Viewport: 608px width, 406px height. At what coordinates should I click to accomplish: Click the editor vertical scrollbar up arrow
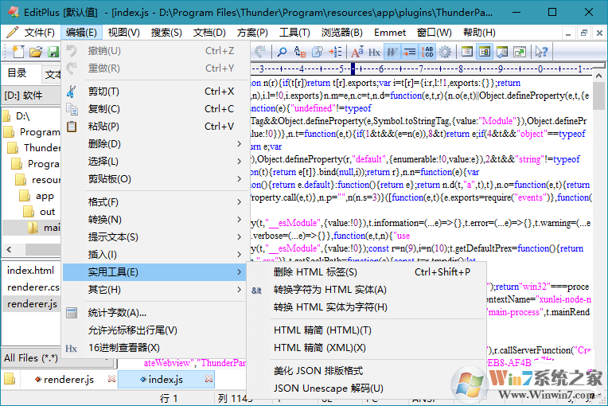click(598, 76)
